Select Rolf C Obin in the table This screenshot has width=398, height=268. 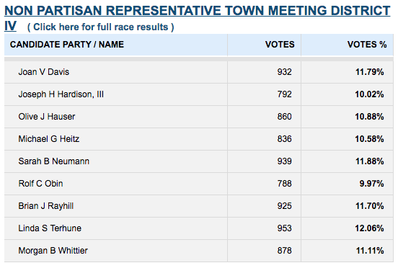click(x=40, y=184)
